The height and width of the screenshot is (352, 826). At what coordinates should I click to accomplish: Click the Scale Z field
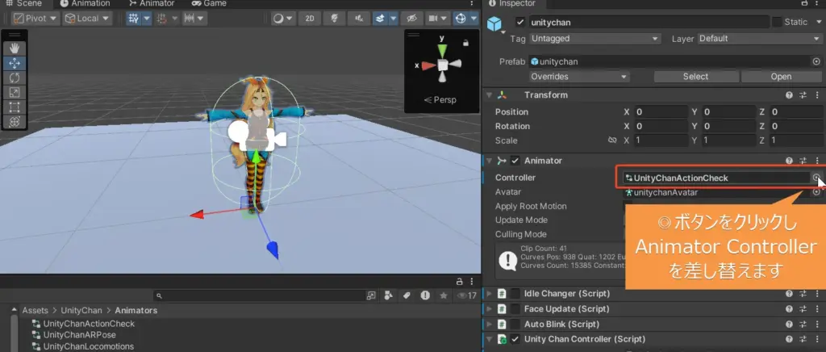(795, 140)
